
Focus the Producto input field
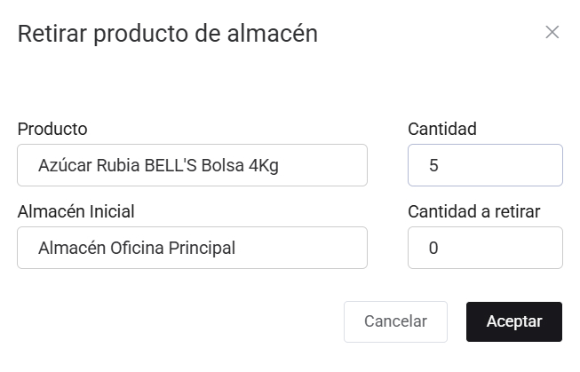tap(192, 165)
